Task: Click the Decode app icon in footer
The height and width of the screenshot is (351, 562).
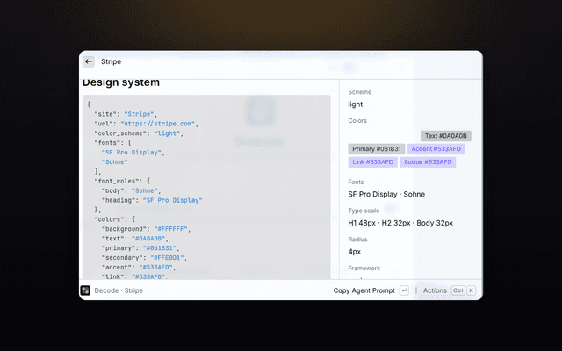Action: click(x=85, y=290)
